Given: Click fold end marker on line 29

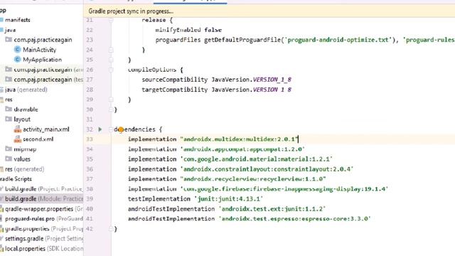Looking at the screenshot, I should pyautogui.click(x=111, y=100).
